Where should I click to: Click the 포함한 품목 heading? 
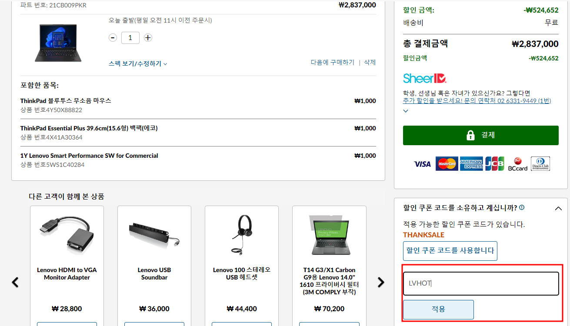point(40,85)
